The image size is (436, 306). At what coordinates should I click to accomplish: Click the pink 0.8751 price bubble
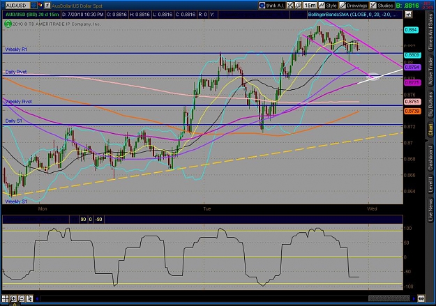(412, 102)
